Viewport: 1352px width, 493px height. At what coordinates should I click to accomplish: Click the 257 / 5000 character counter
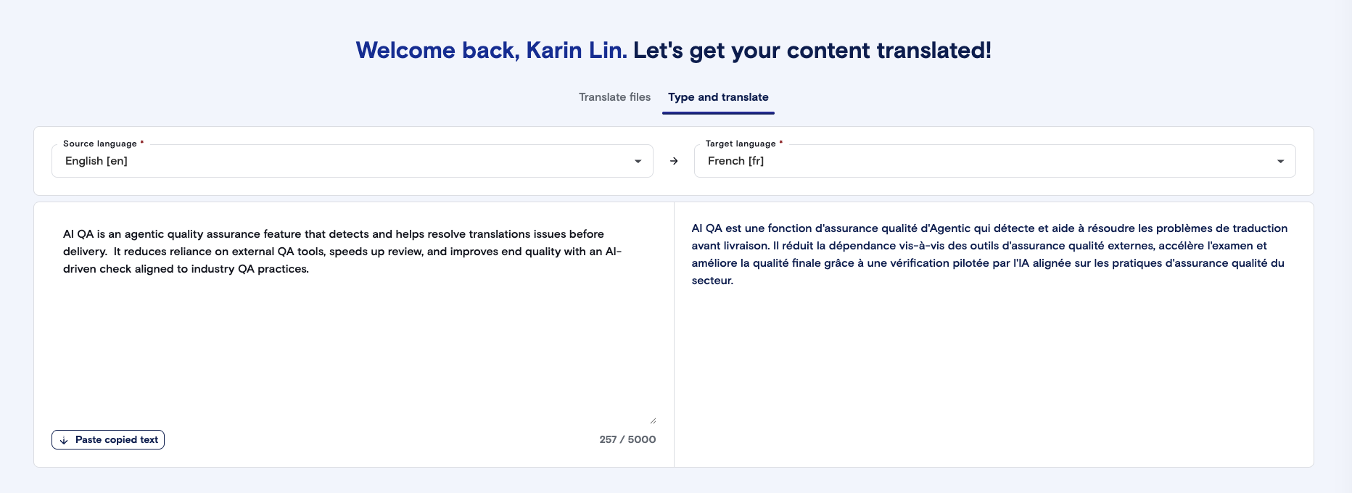pos(627,439)
